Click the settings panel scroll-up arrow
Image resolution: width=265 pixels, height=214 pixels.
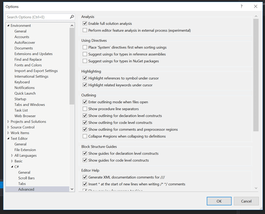(256, 17)
